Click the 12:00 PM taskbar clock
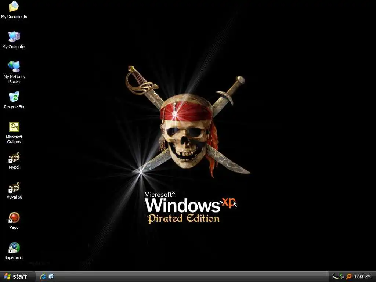376x282 pixels. click(x=362, y=277)
